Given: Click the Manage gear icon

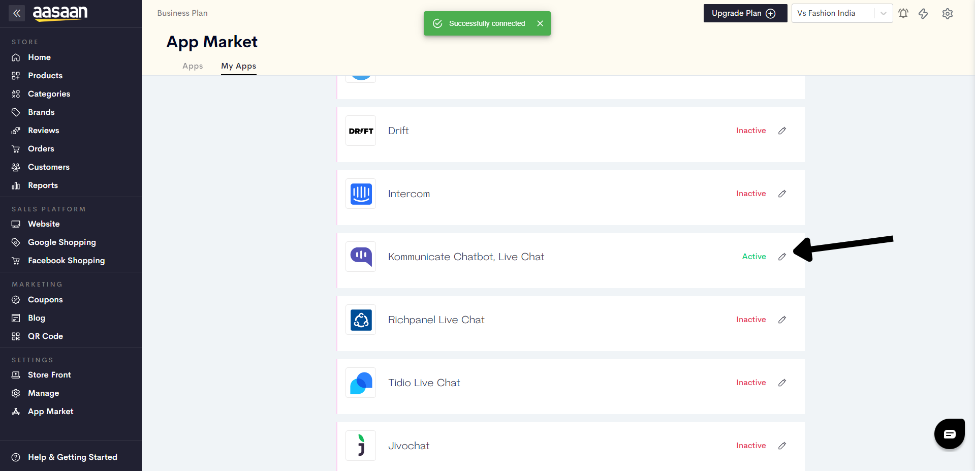Looking at the screenshot, I should 16,393.
